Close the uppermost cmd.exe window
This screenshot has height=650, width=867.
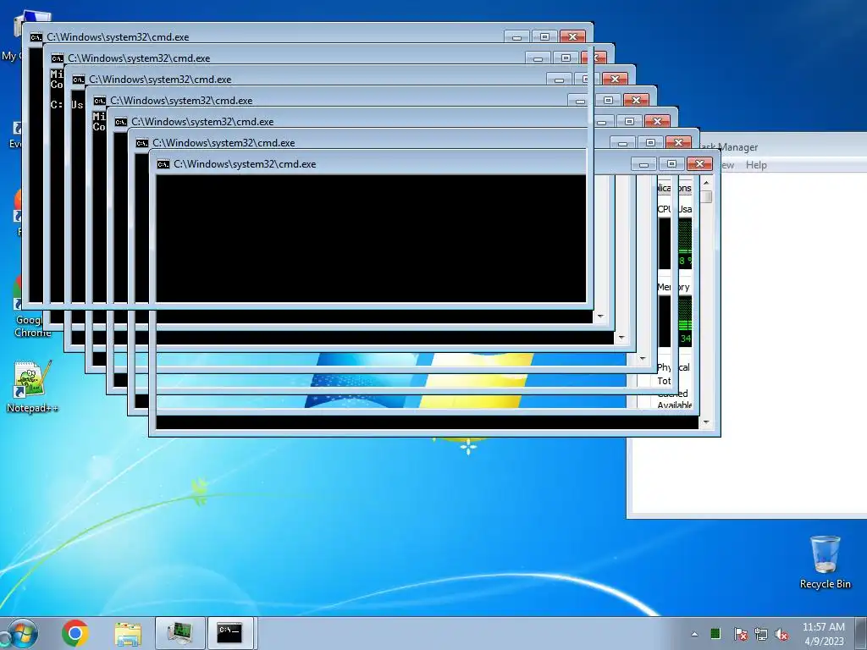pyautogui.click(x=572, y=37)
